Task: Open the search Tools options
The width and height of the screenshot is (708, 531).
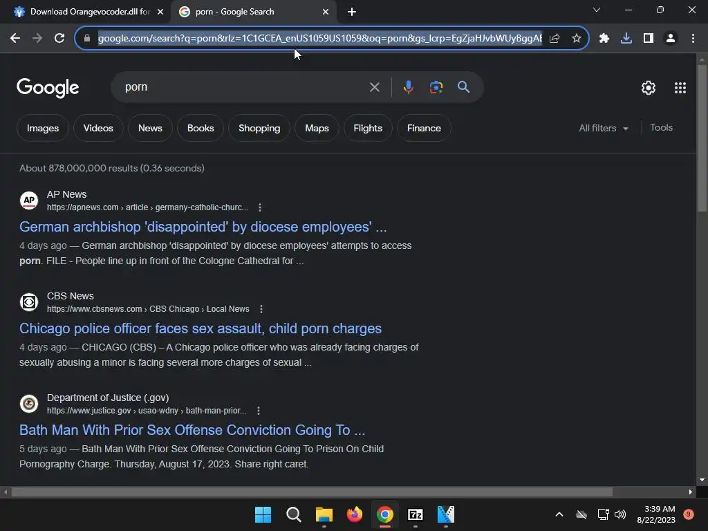Action: [x=661, y=128]
